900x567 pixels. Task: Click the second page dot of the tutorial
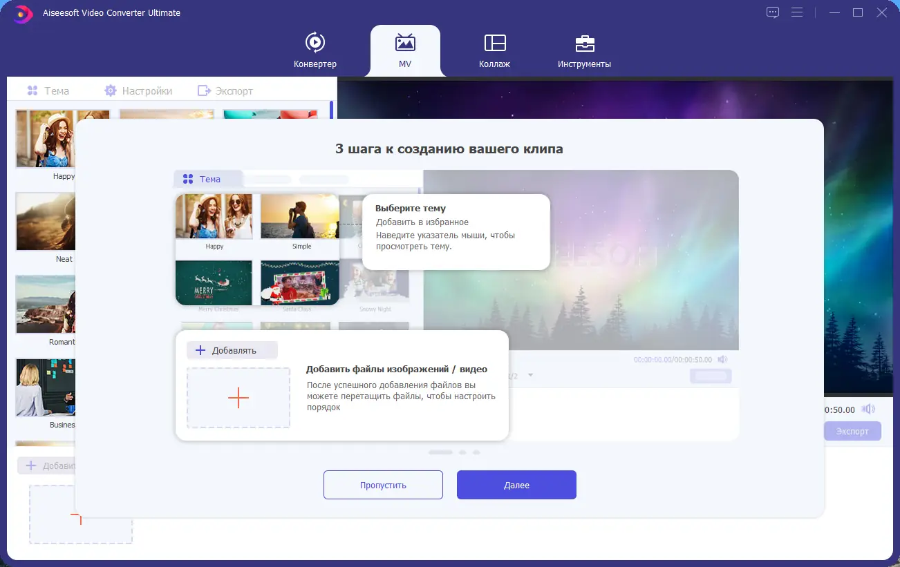click(x=462, y=452)
